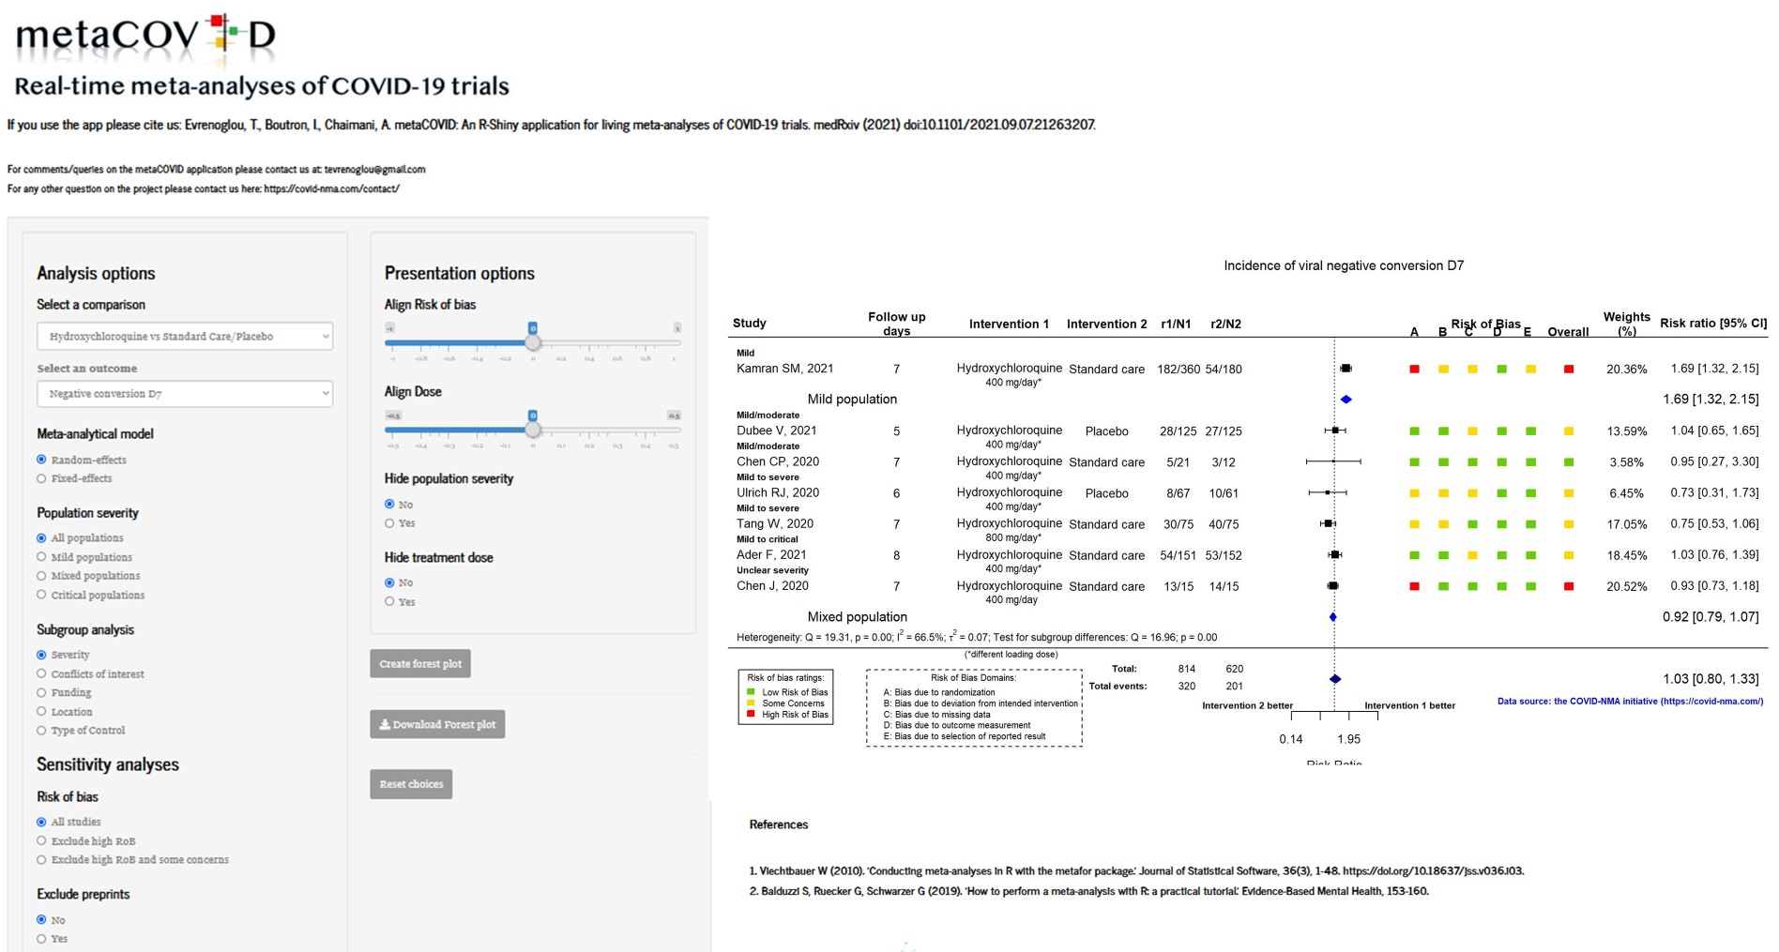Click the overall pooled estimate diamond
The width and height of the screenshot is (1779, 952).
click(1335, 679)
